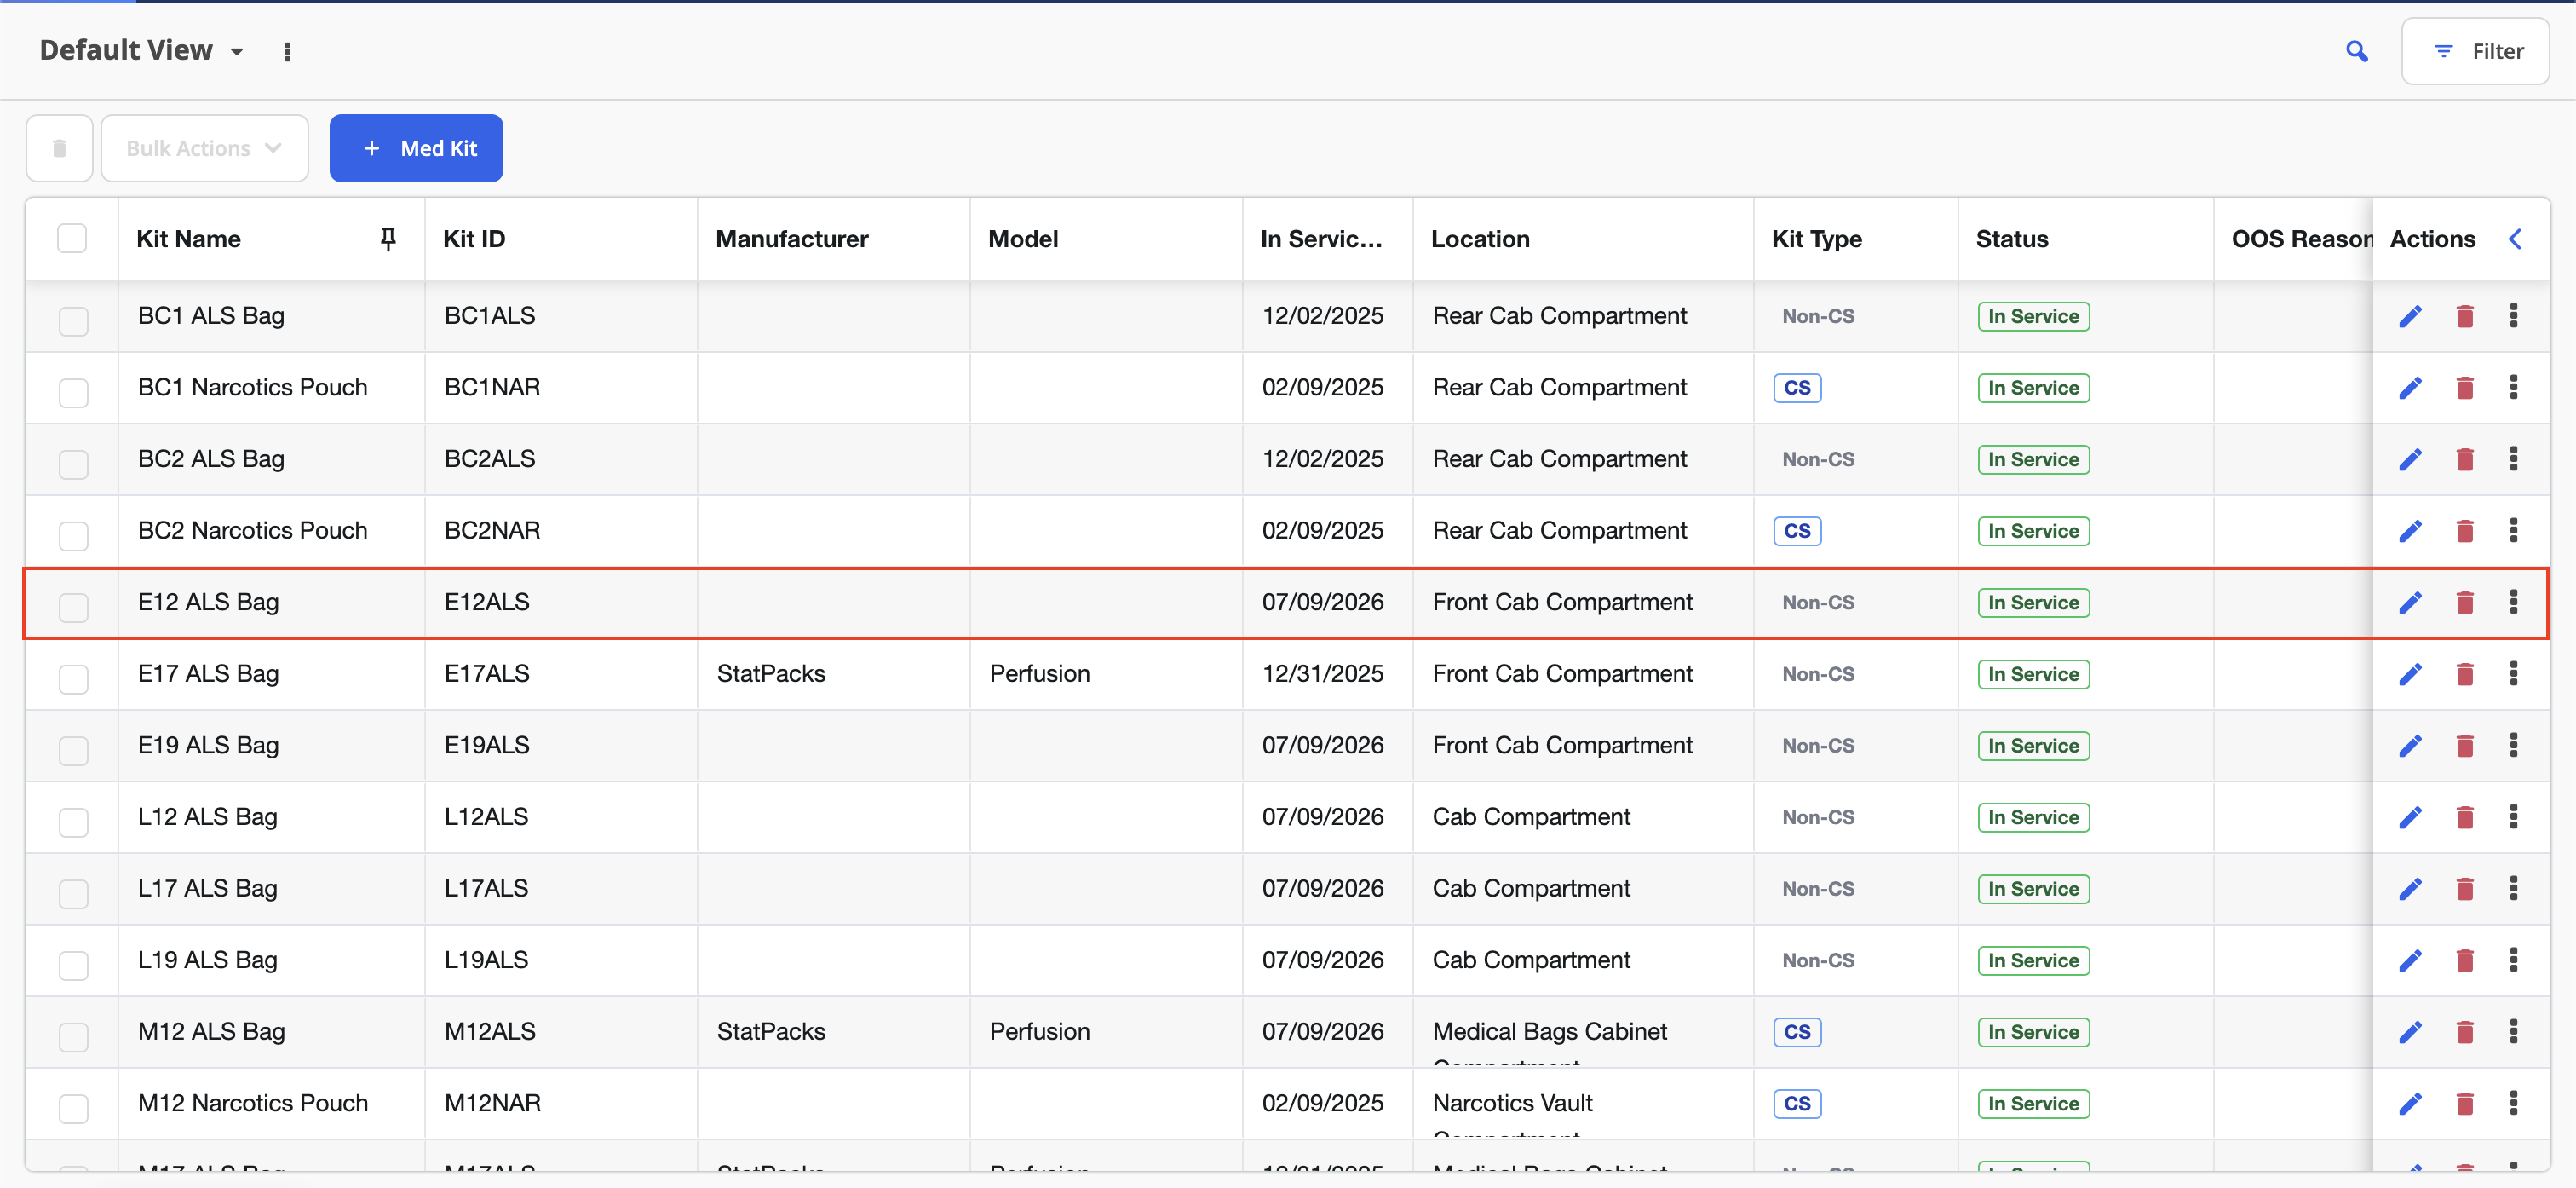Viewport: 2576px width, 1188px height.
Task: Select the E12 ALS Bag row checkbox
Action: point(73,608)
